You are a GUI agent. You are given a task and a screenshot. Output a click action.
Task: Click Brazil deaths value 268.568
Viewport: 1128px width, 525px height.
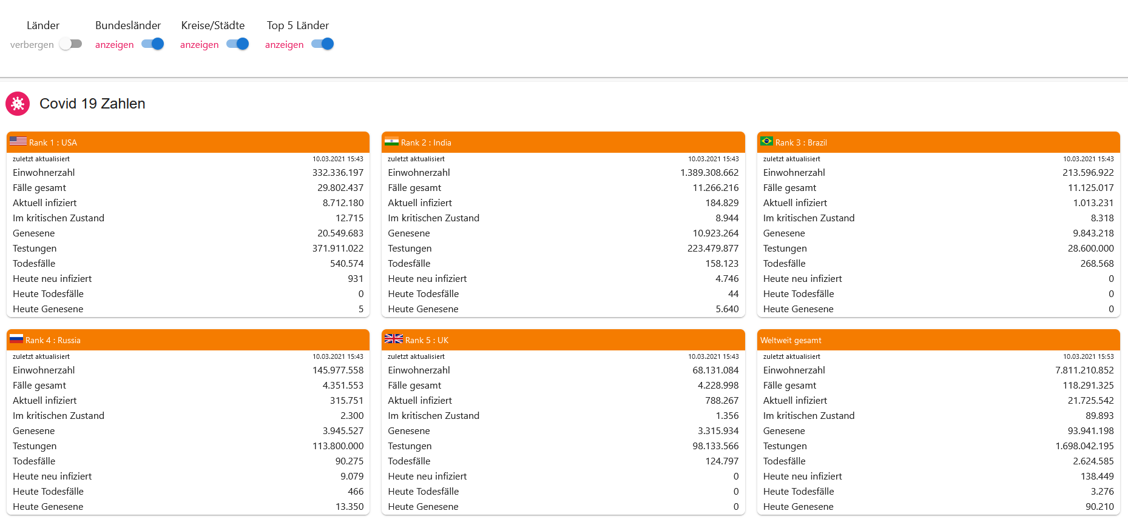click(x=1097, y=264)
